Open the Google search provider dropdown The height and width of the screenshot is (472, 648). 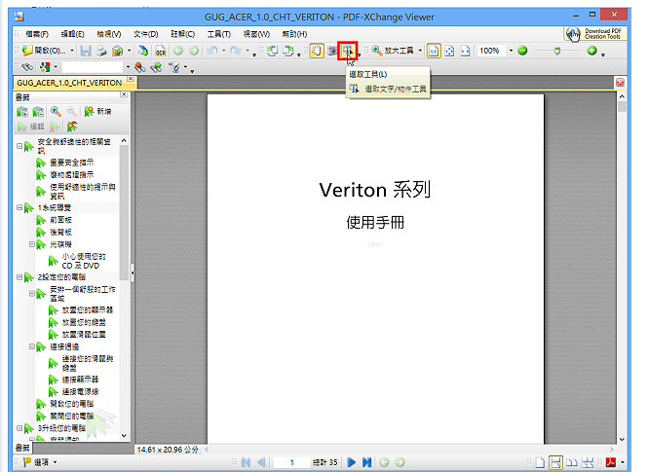point(56,67)
